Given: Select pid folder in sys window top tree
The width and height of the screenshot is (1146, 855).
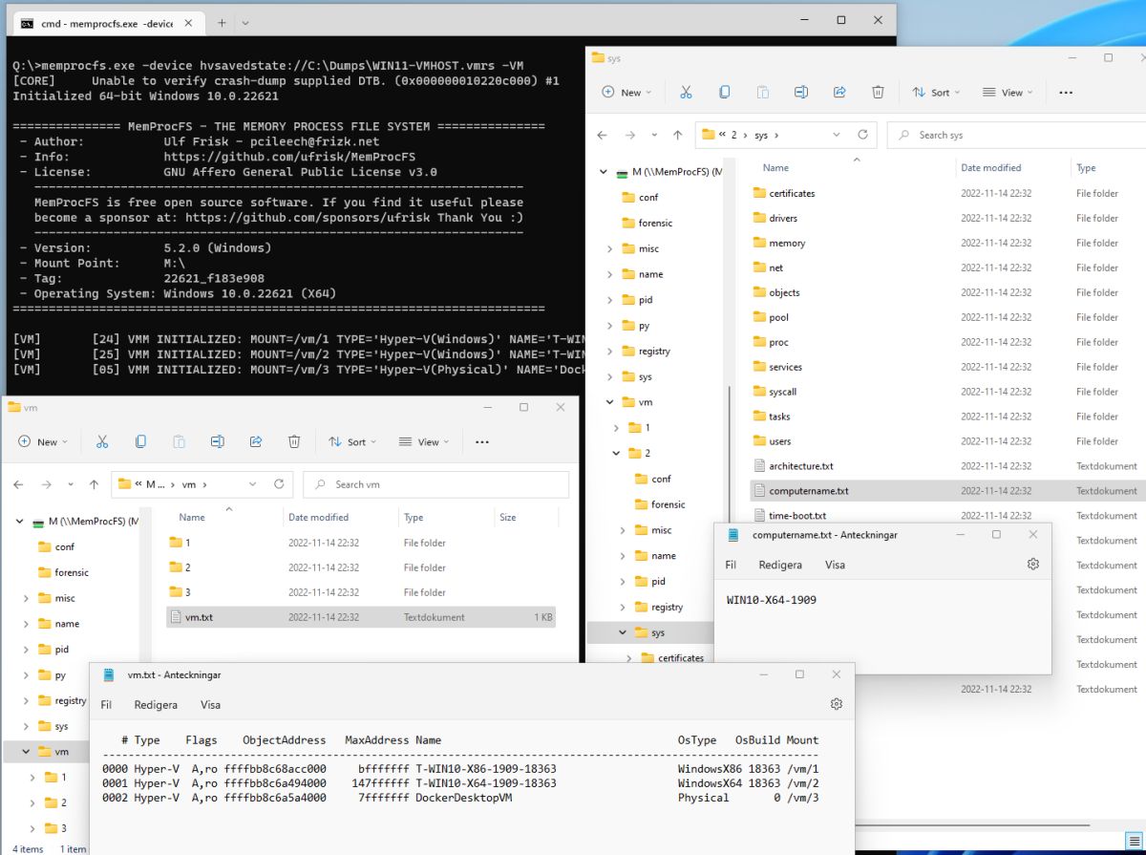Looking at the screenshot, I should pos(646,299).
